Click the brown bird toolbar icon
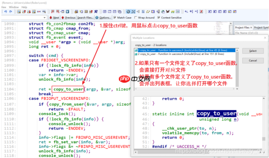The height and width of the screenshot is (158, 269). click(168, 11)
